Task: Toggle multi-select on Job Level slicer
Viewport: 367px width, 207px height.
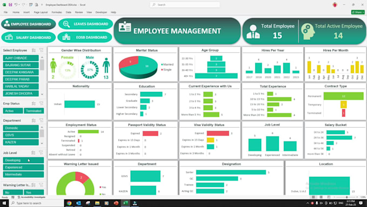Action: coord(33,152)
